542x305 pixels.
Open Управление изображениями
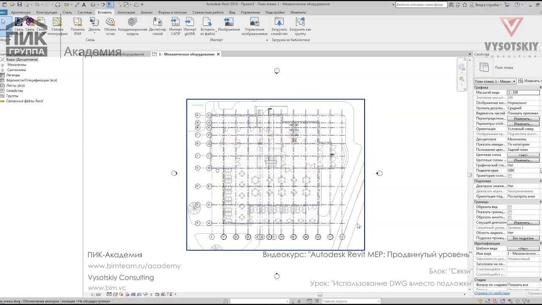coord(254,26)
